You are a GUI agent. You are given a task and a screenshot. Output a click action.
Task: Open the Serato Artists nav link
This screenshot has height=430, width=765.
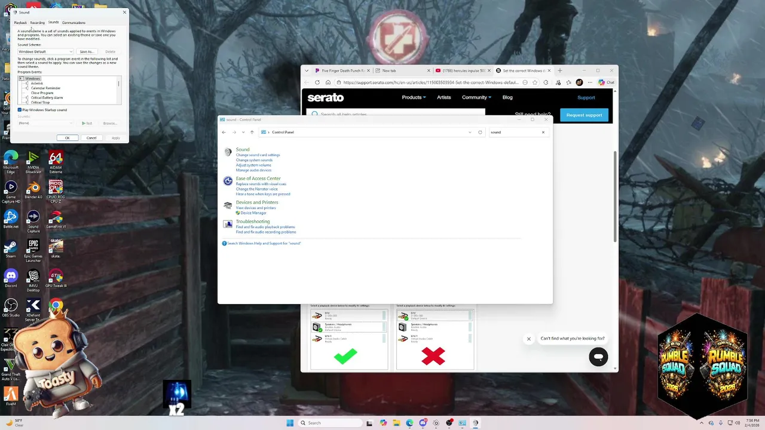point(443,97)
